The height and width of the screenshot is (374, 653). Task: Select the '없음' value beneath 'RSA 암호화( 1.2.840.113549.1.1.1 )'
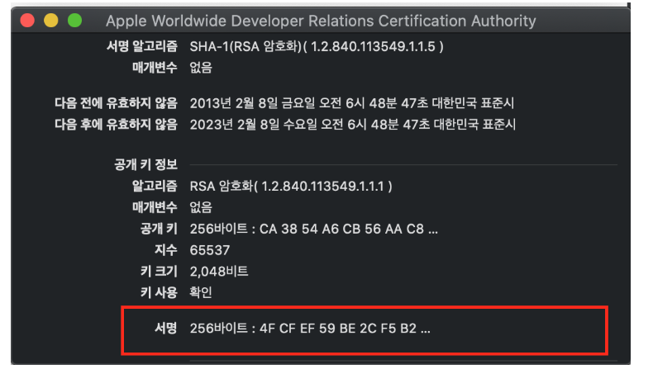(201, 207)
